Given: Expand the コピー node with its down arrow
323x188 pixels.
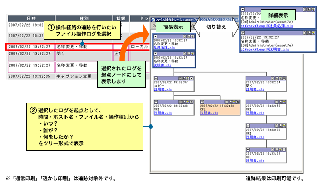Looking at the screenshot, I should click(156, 78).
